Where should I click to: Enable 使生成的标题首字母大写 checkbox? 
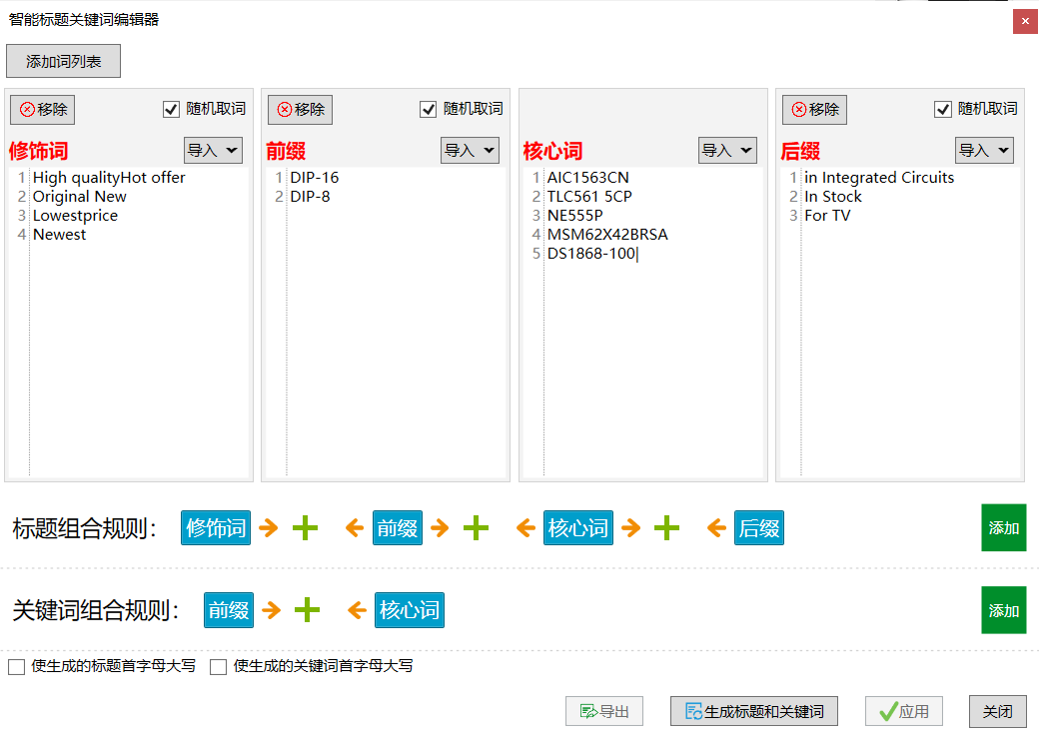click(x=16, y=667)
